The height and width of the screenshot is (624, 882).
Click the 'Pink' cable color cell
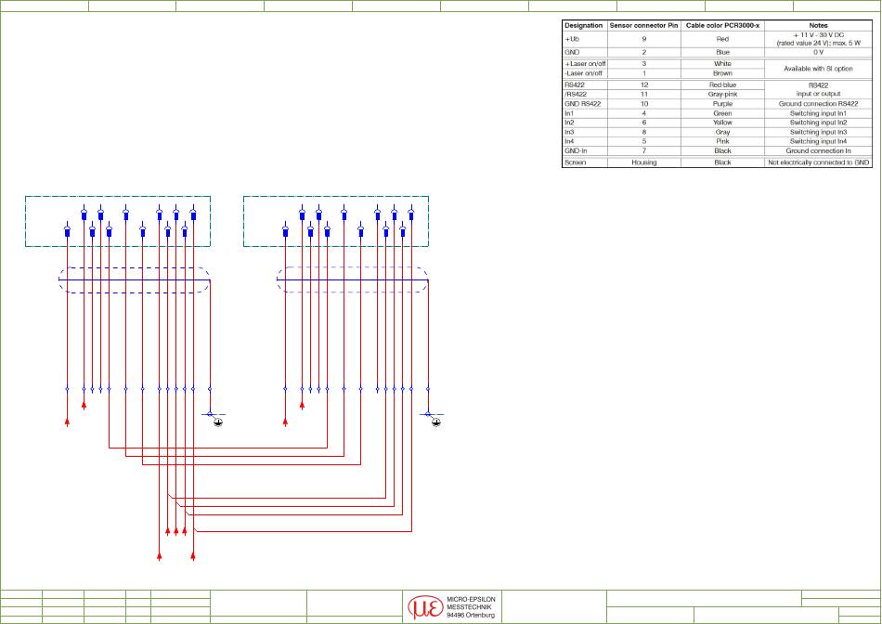722,142
